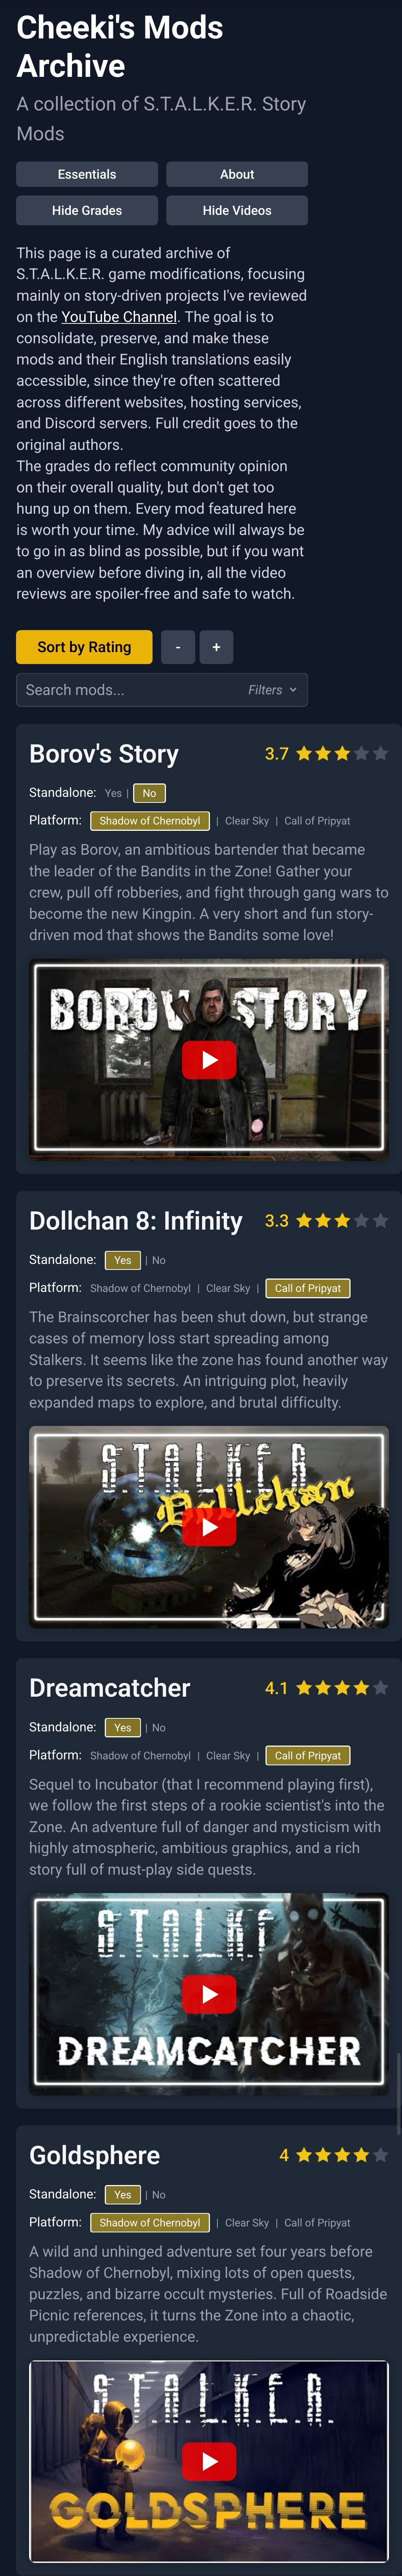Open the Sort by Rating selector
The image size is (402, 2576).
(84, 647)
